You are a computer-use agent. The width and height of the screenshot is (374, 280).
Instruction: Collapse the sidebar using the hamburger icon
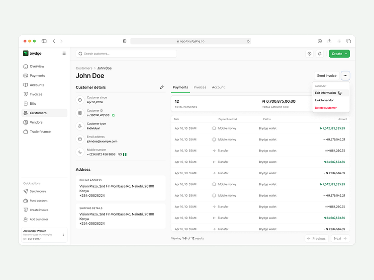pos(64,53)
